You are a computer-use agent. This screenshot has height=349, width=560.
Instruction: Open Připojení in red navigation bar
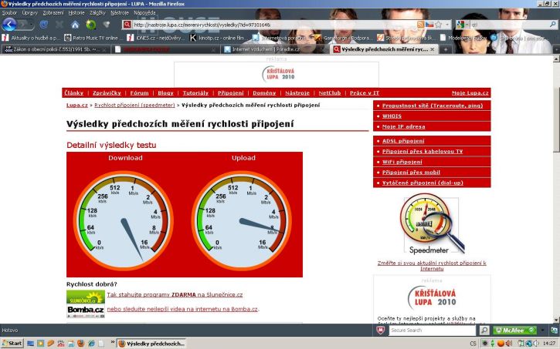point(231,93)
